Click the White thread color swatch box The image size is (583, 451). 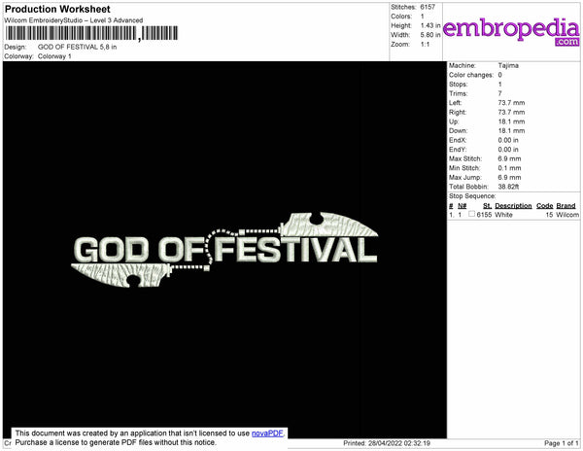coord(470,215)
